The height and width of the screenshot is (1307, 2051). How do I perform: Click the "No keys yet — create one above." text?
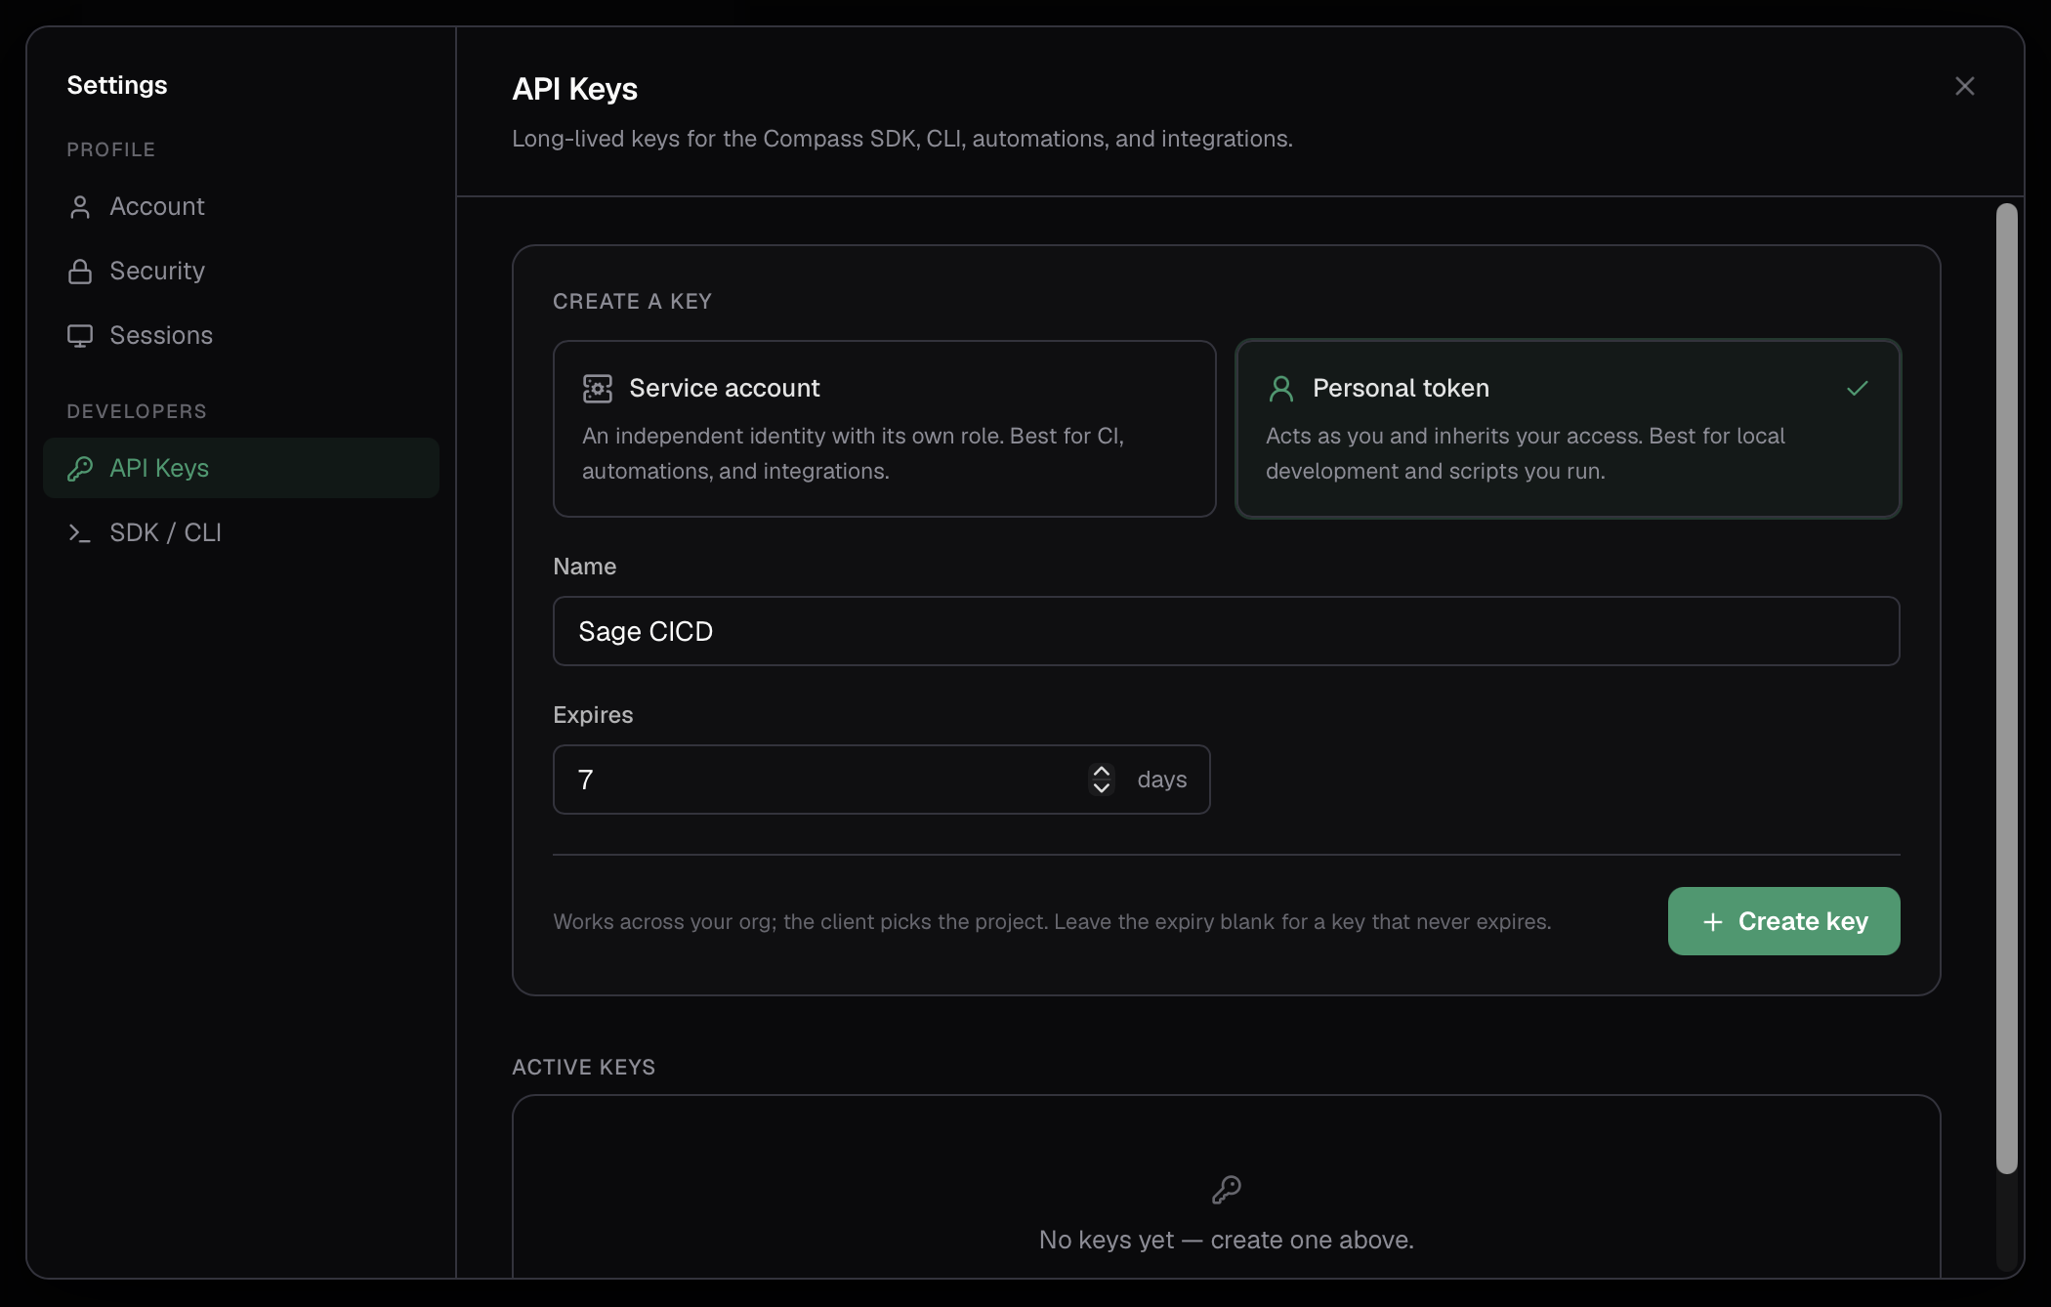[x=1227, y=1240]
